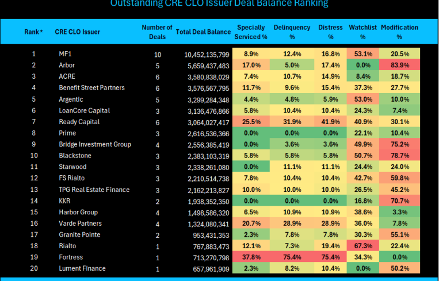Select Varde Partners 28.9% delinquency cell
The image size is (439, 281).
pos(292,224)
